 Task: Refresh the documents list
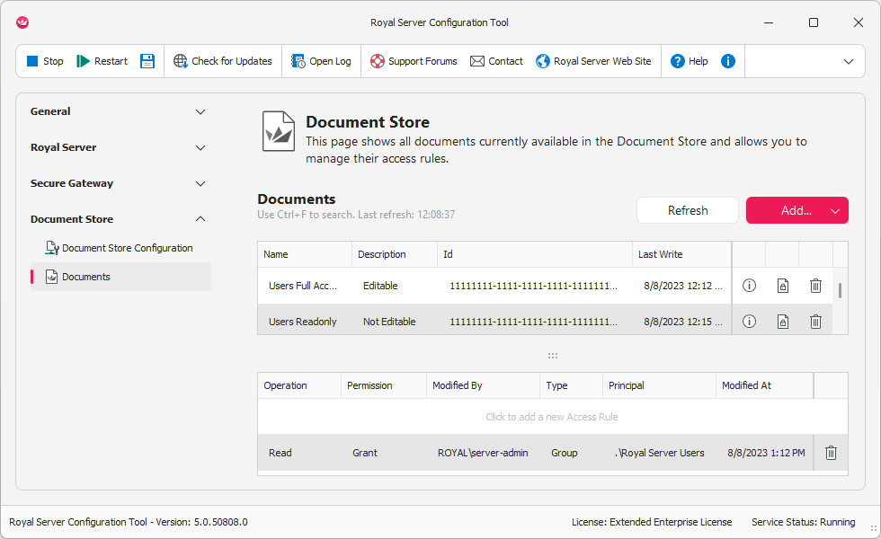[687, 210]
